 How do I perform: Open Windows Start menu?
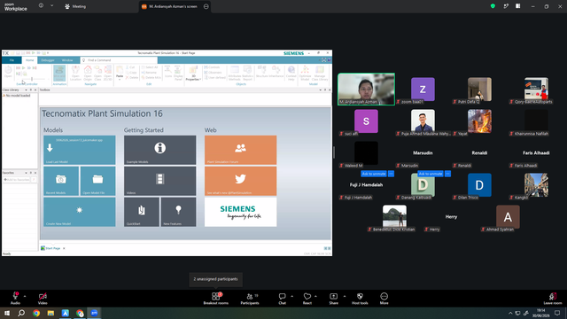tap(7, 313)
